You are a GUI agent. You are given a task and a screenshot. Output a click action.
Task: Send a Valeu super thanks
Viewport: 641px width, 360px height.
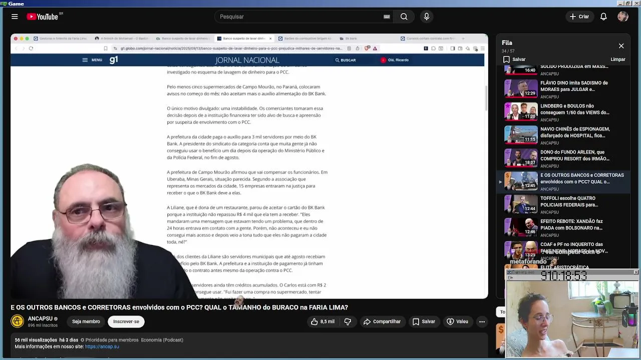pos(457,321)
